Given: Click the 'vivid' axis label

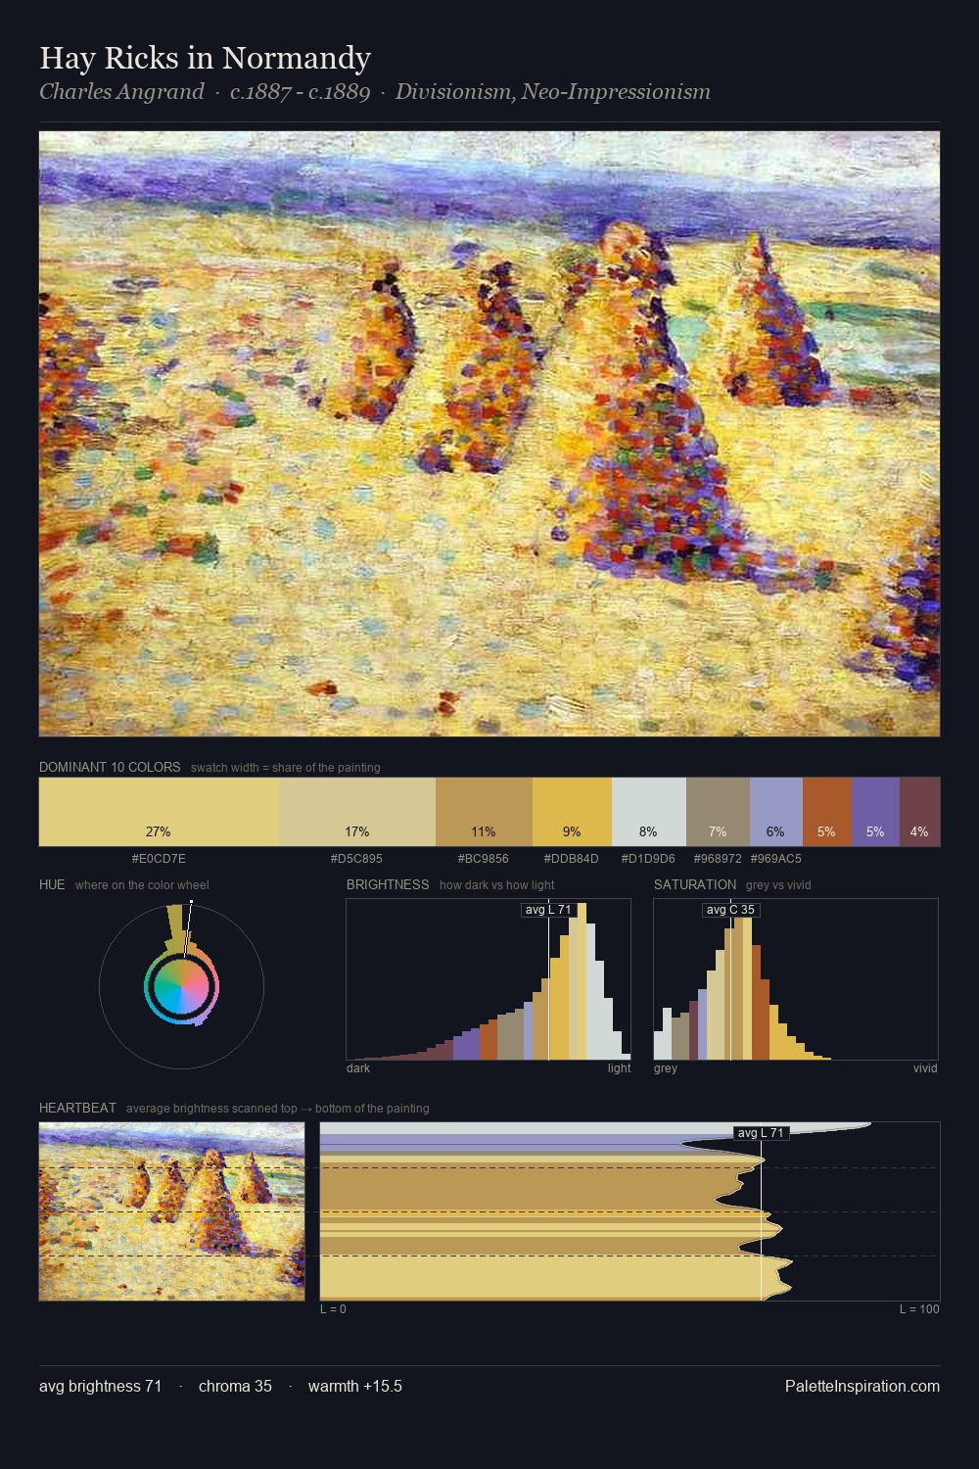Looking at the screenshot, I should coord(925,1068).
